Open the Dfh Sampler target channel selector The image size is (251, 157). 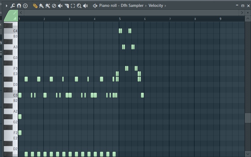coord(132,6)
